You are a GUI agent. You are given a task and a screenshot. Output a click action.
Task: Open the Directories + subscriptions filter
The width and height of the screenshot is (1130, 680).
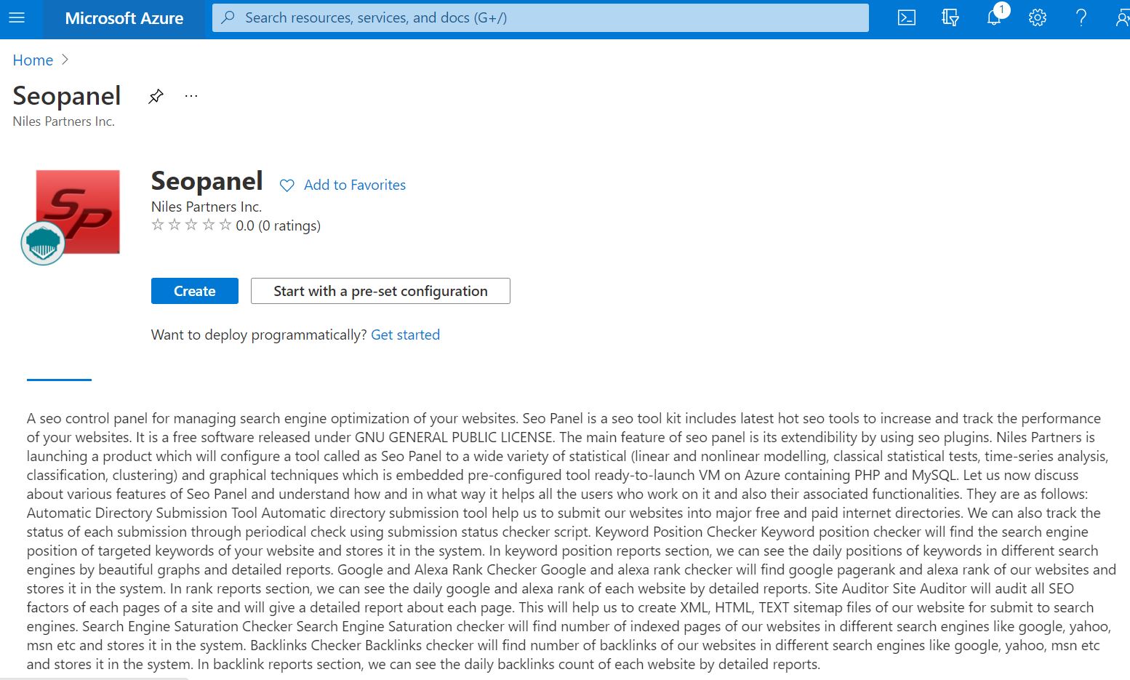click(x=950, y=17)
